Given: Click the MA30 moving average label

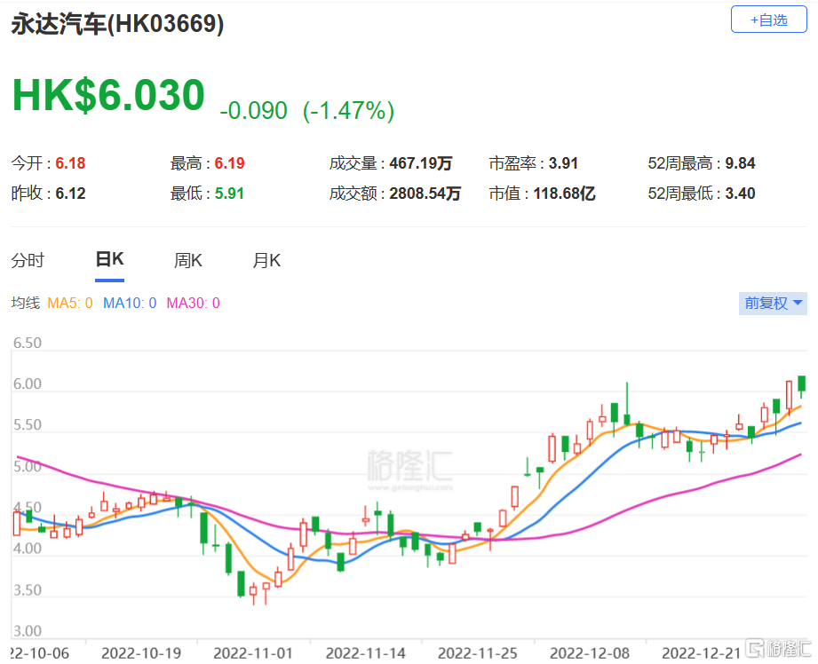Looking at the screenshot, I should coord(193,303).
